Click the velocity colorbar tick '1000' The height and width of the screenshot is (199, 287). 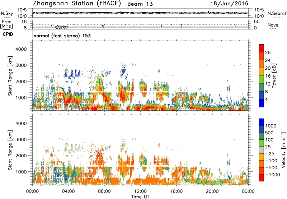point(270,126)
